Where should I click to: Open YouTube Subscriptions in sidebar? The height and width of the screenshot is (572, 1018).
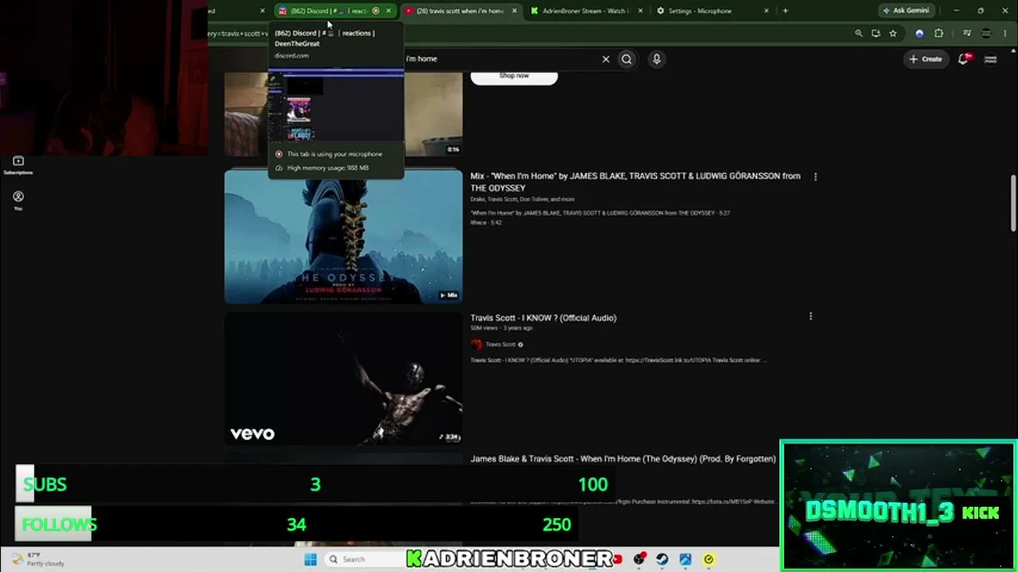[18, 165]
